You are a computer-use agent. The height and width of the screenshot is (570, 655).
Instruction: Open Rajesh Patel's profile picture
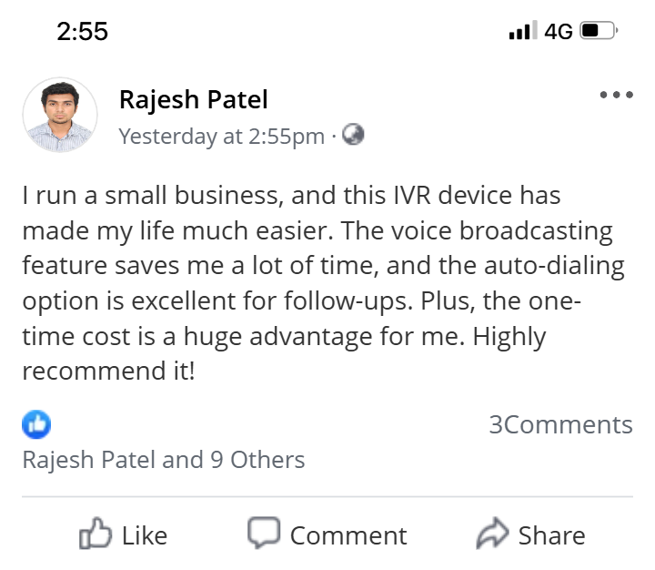[60, 114]
